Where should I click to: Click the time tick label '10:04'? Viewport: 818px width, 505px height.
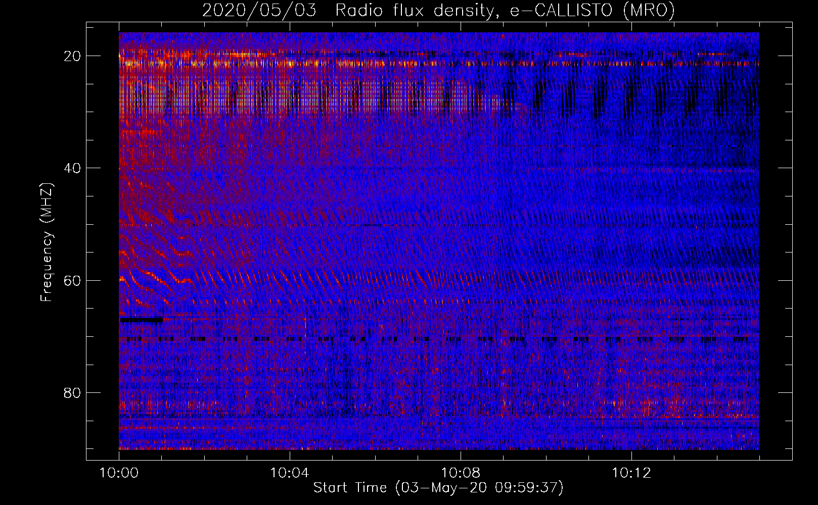(289, 473)
